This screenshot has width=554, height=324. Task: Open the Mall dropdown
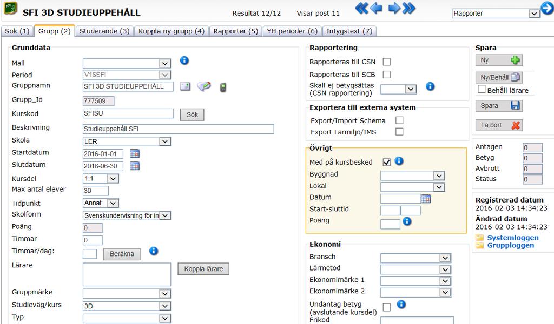[x=127, y=63]
